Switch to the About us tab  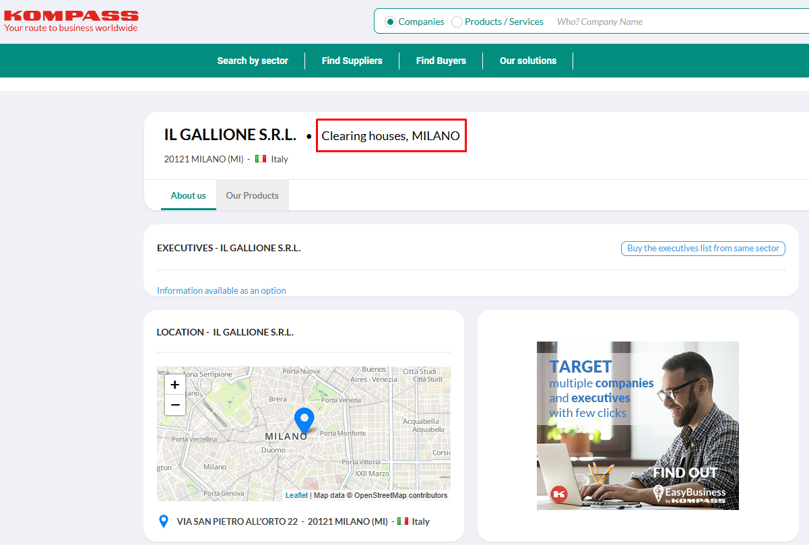[189, 195]
